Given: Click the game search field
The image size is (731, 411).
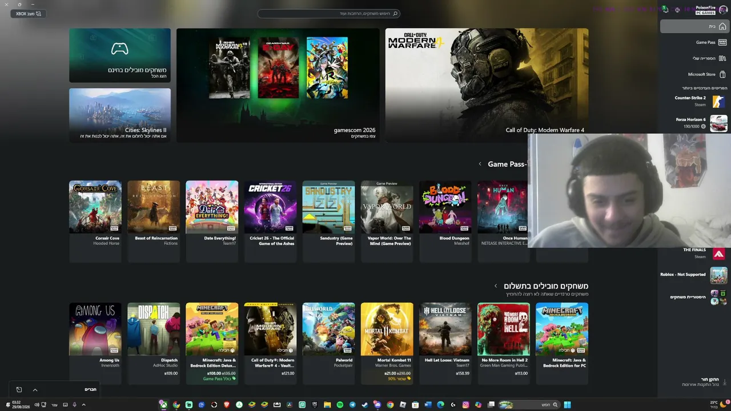Looking at the screenshot, I should (x=329, y=13).
